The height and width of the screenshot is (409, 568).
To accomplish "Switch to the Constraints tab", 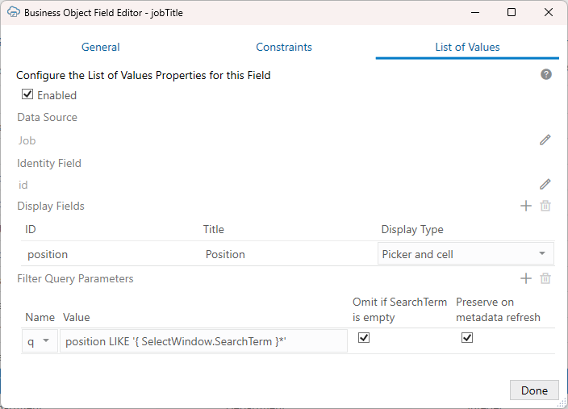I will coord(284,47).
